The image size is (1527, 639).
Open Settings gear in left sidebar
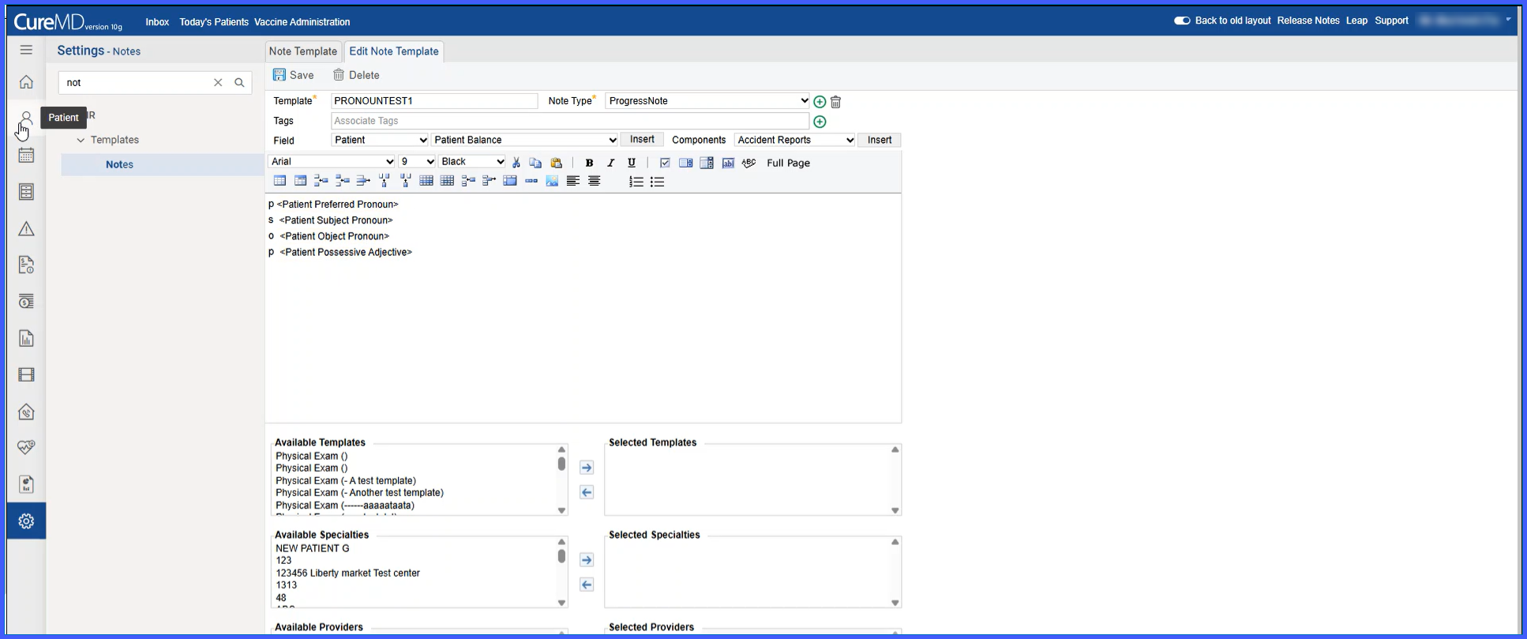tap(26, 521)
